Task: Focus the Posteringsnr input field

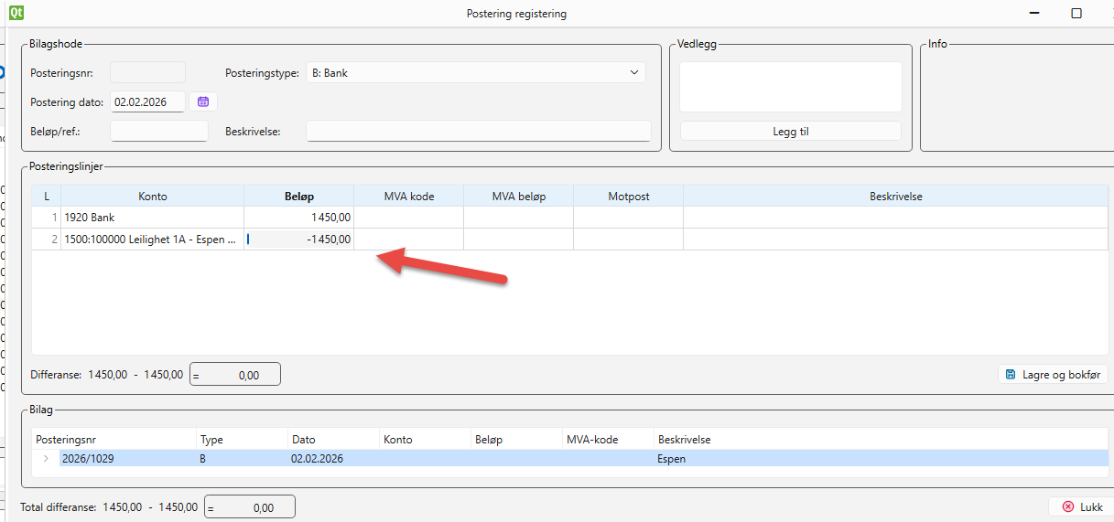Action: pyautogui.click(x=147, y=72)
